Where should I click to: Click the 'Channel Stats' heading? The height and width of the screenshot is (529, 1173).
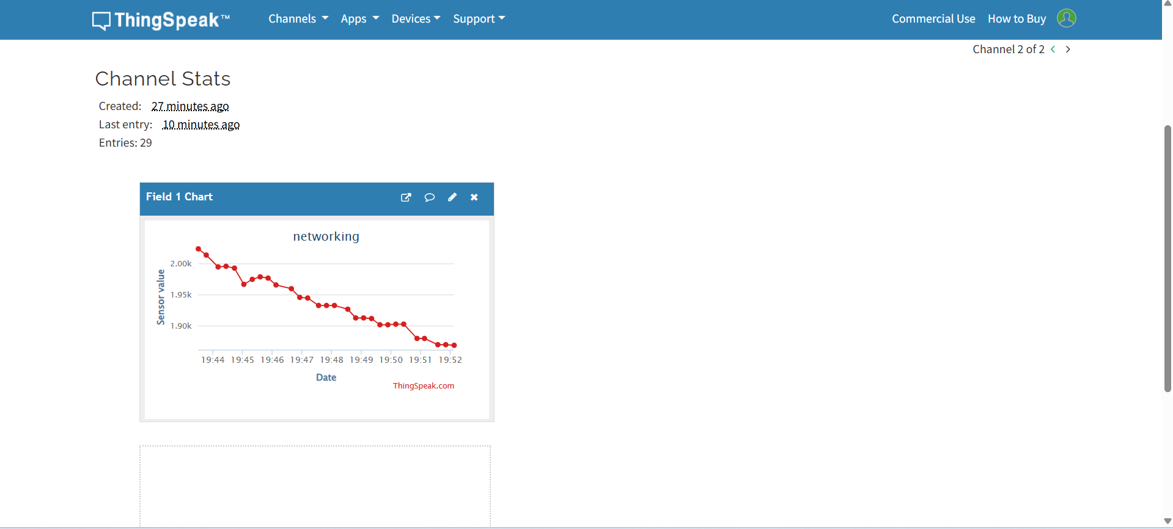(x=163, y=79)
